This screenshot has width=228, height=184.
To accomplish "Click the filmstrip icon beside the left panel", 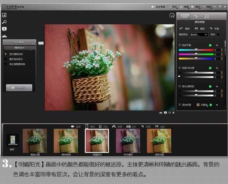I will [x=41, y=43].
